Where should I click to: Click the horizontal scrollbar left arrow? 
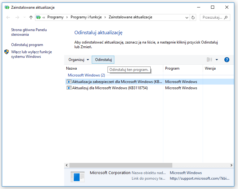tap(67, 165)
